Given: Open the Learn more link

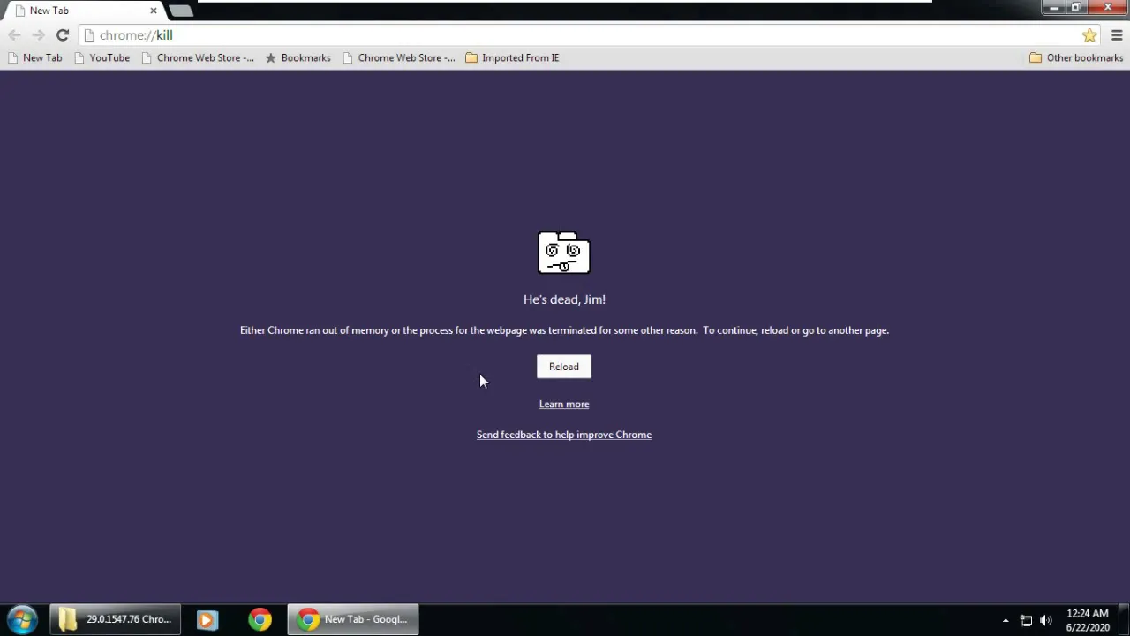Looking at the screenshot, I should tap(564, 404).
